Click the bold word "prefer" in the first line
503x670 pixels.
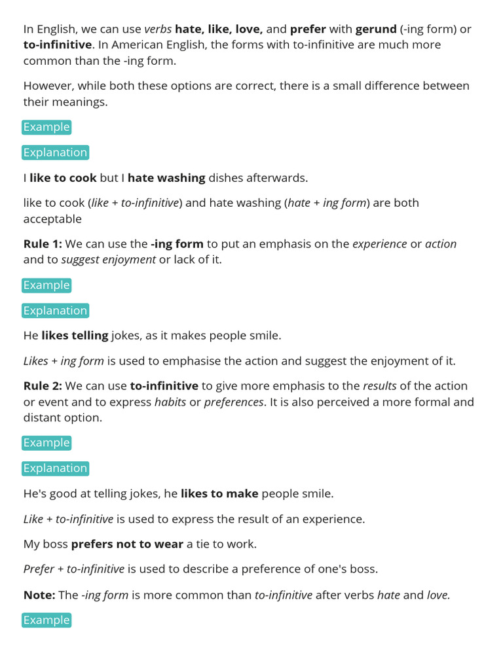click(308, 29)
